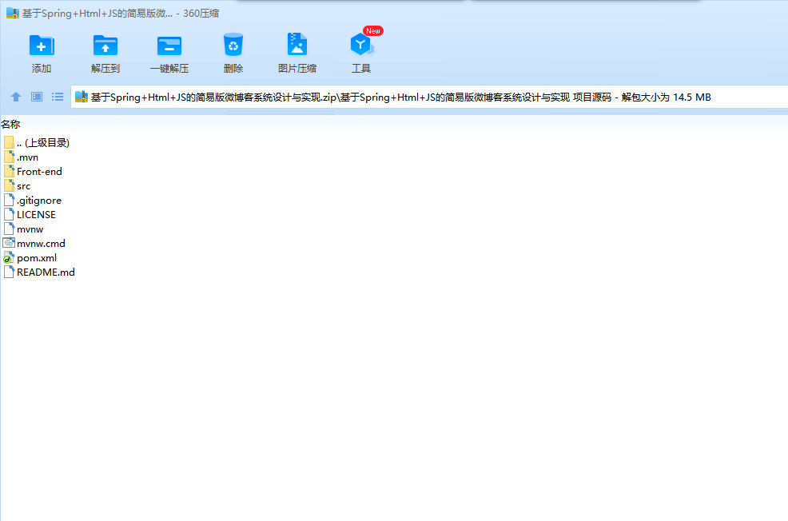Select the 'pom.xml' file name
Image resolution: width=788 pixels, height=521 pixels.
pyautogui.click(x=37, y=258)
